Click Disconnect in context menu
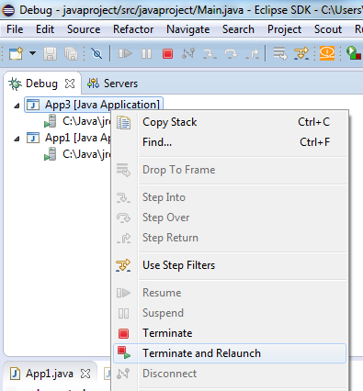The height and width of the screenshot is (391, 363). click(230, 374)
